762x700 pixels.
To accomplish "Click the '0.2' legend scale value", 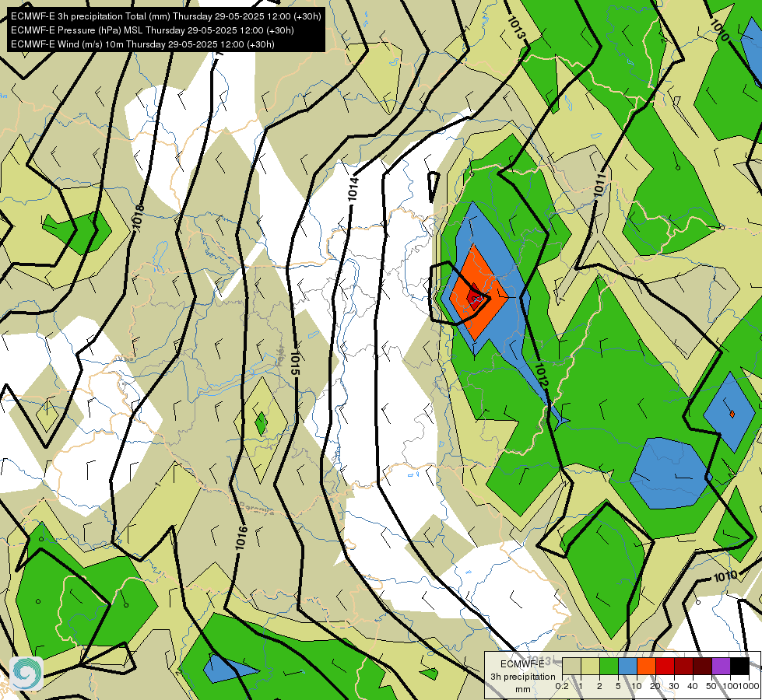I will tap(562, 686).
